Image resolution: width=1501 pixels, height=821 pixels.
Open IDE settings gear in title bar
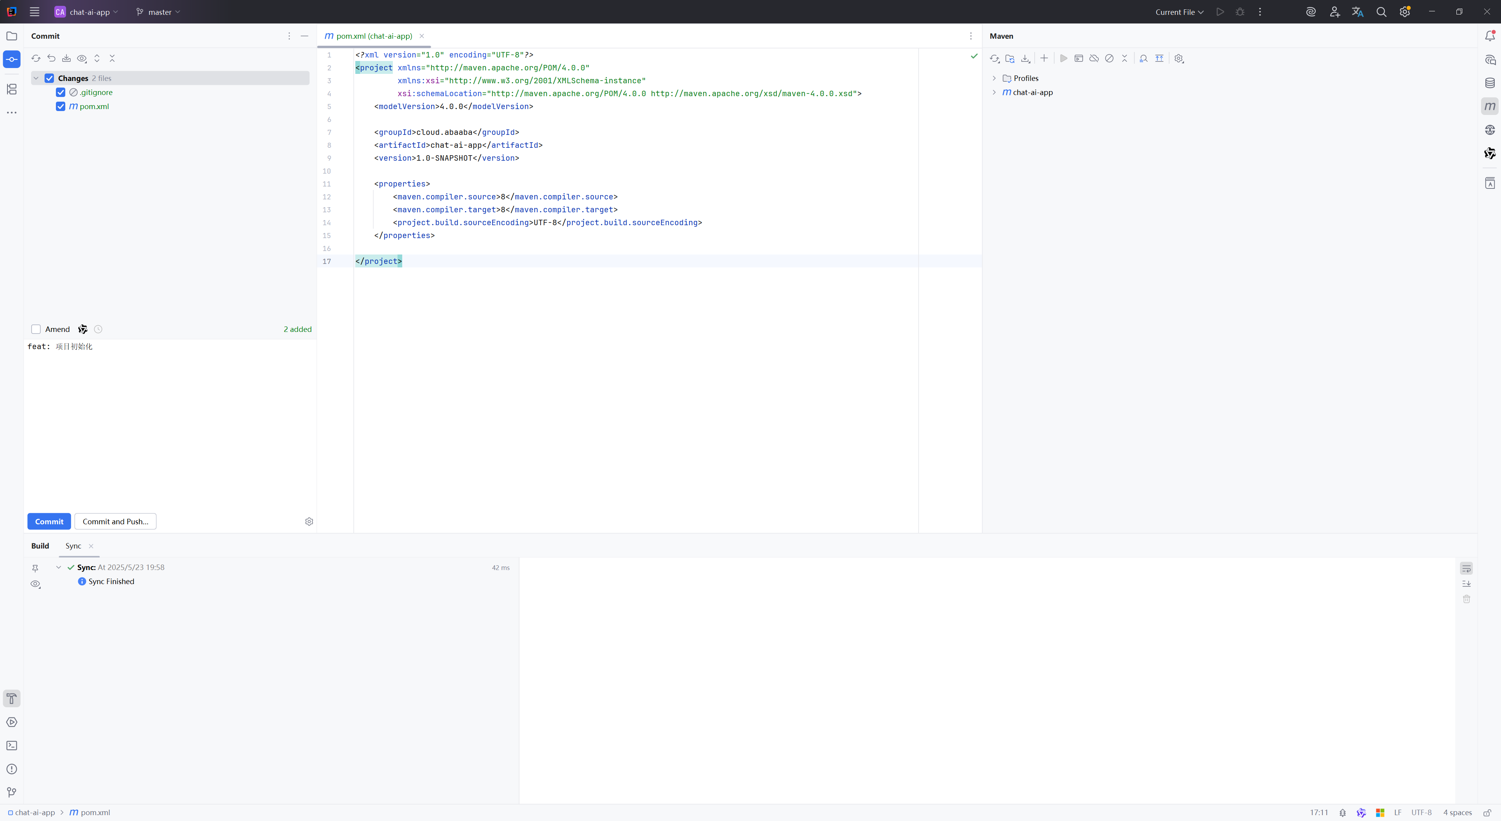click(x=1405, y=12)
